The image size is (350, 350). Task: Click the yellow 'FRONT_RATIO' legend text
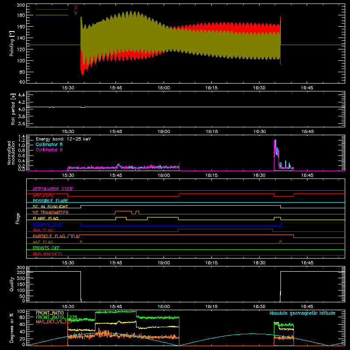50,313
